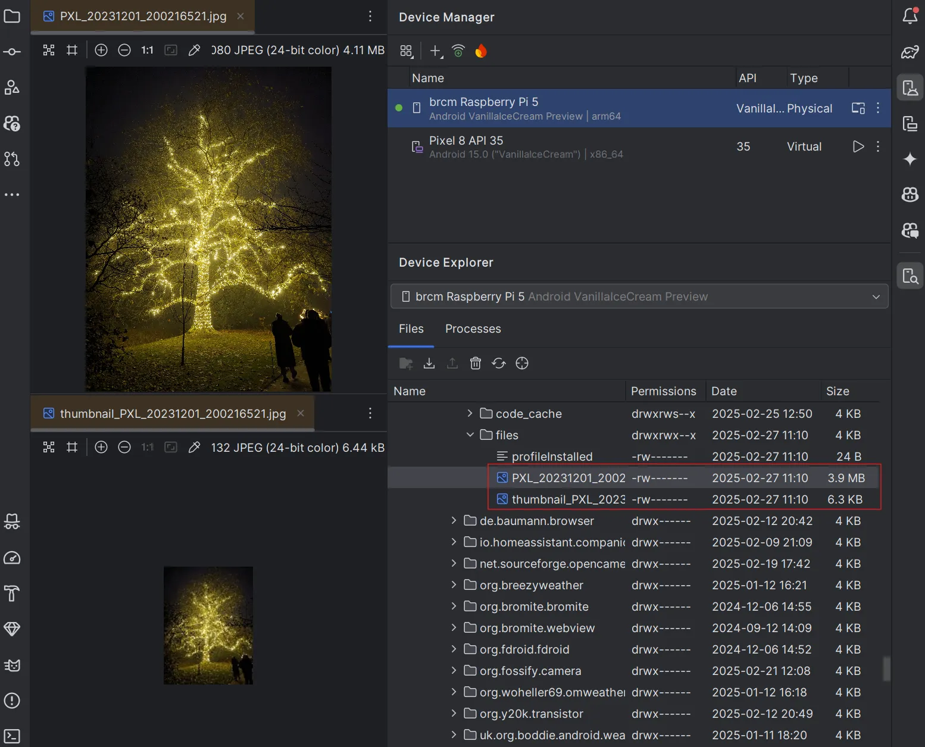The height and width of the screenshot is (747, 925).
Task: Open the device selector dropdown in Device Explorer
Action: 639,296
